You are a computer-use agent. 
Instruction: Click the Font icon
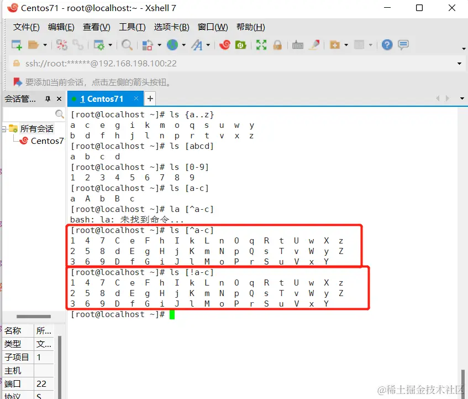[x=197, y=45]
